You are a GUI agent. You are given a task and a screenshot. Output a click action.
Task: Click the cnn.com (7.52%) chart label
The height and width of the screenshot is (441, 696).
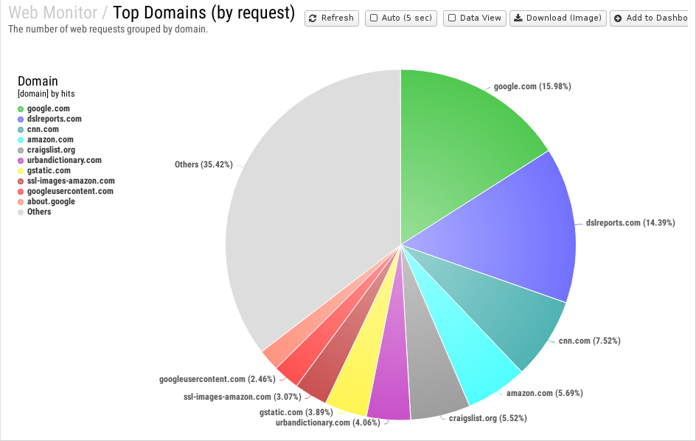pyautogui.click(x=590, y=341)
